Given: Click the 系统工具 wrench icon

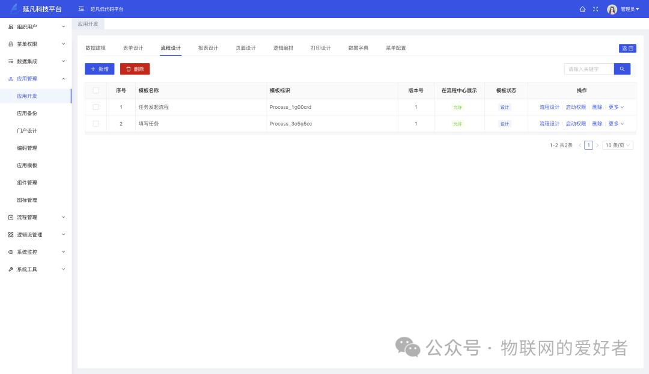Looking at the screenshot, I should point(11,269).
